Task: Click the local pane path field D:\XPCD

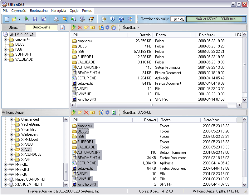Action: (x=192, y=112)
